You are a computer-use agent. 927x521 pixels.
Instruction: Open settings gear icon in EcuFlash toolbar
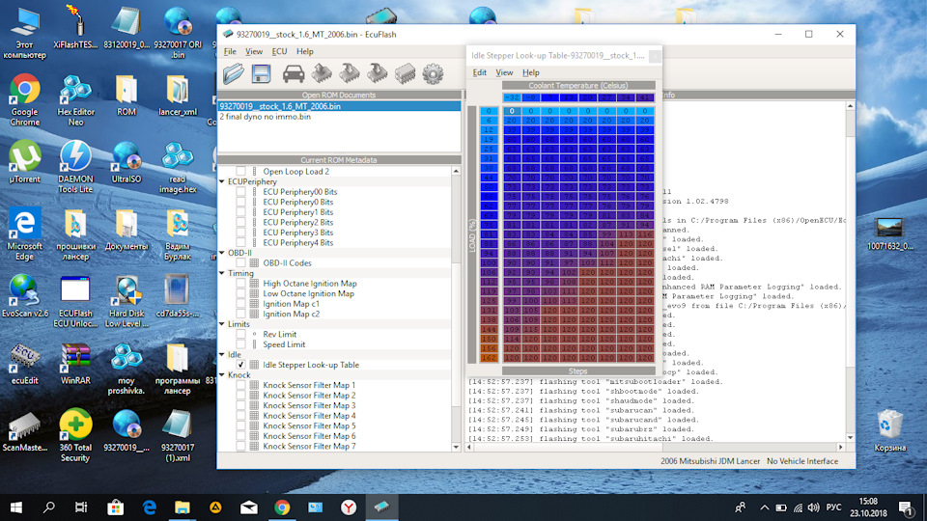pos(433,74)
